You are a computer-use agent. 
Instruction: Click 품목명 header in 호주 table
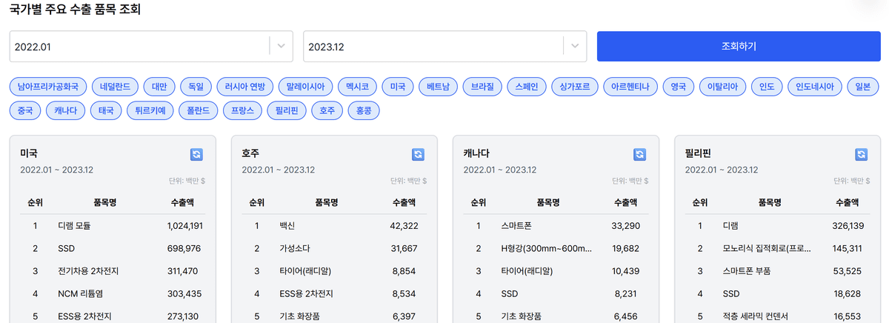click(327, 202)
